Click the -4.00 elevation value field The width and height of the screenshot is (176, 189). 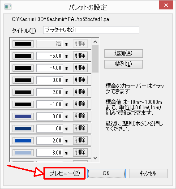(x=50, y=68)
